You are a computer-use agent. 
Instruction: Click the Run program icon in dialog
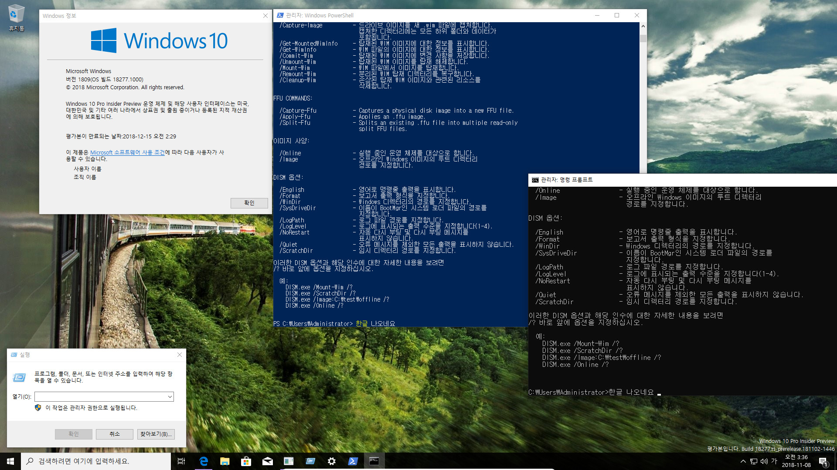pyautogui.click(x=19, y=377)
